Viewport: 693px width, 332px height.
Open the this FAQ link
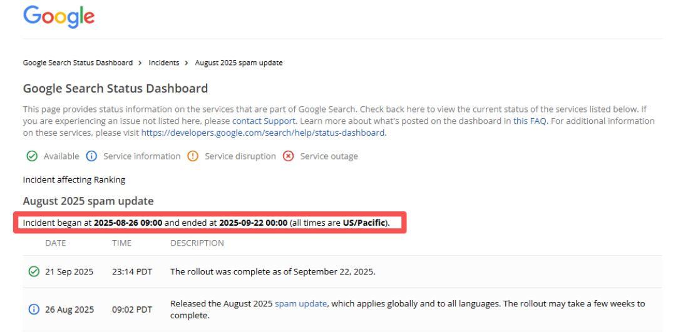click(529, 121)
